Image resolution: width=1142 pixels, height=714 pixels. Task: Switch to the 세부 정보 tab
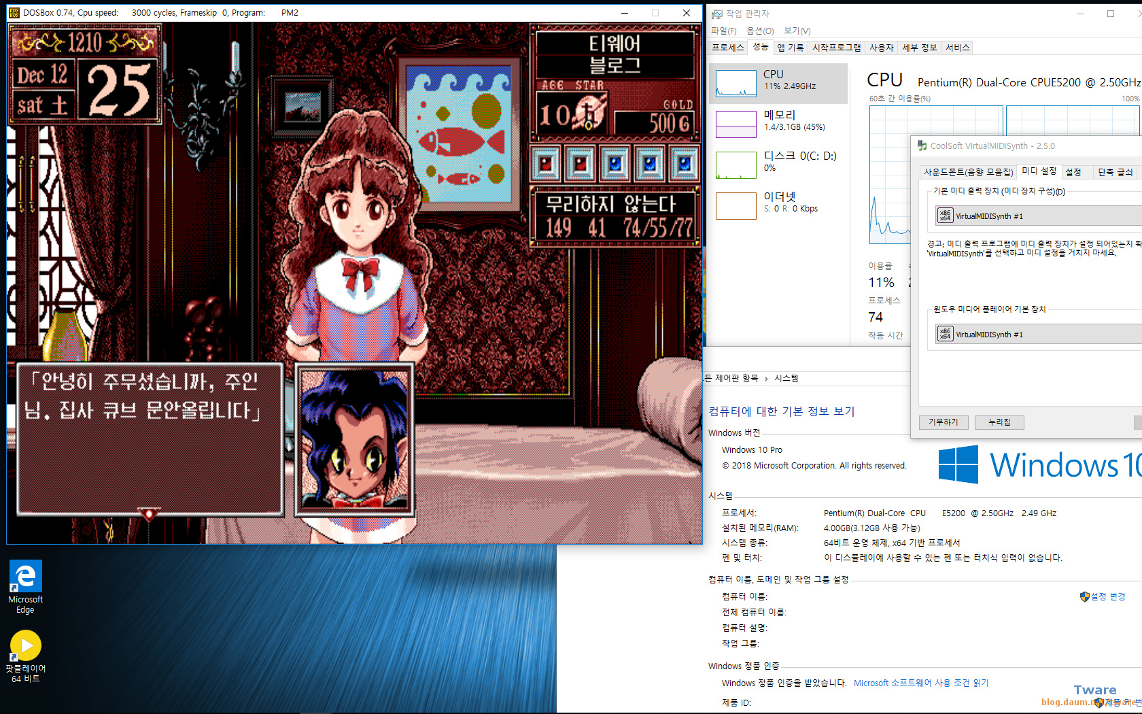[x=919, y=48]
